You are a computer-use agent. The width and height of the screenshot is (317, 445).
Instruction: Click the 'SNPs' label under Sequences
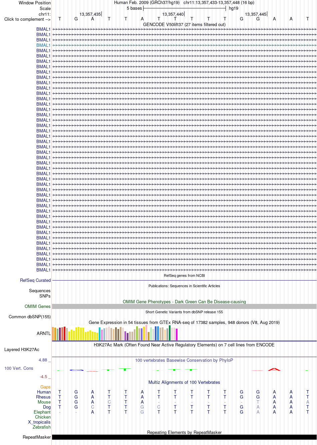pyautogui.click(x=45, y=296)
